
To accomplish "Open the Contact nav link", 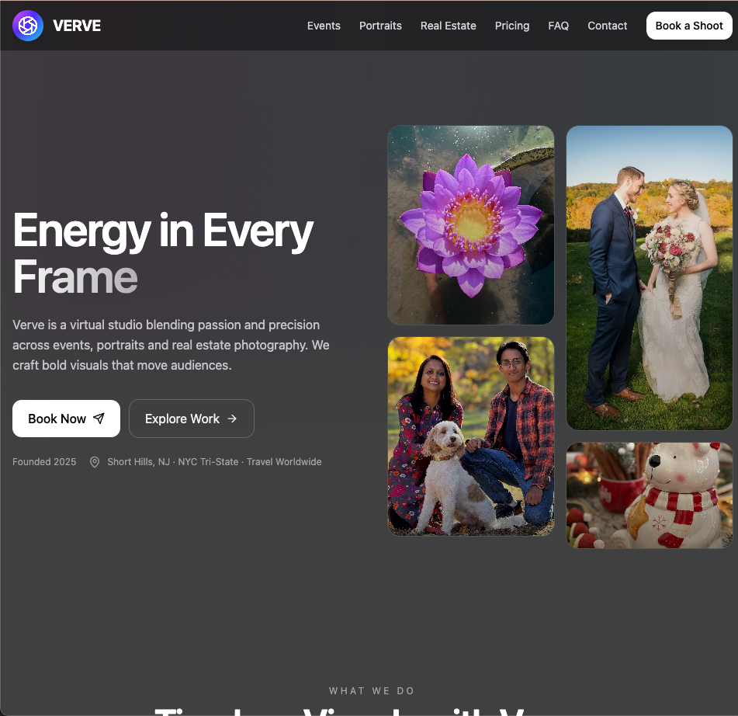I will point(607,26).
